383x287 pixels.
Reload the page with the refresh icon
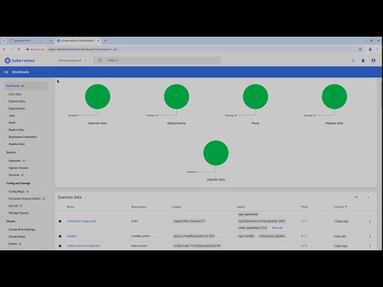tap(18, 49)
